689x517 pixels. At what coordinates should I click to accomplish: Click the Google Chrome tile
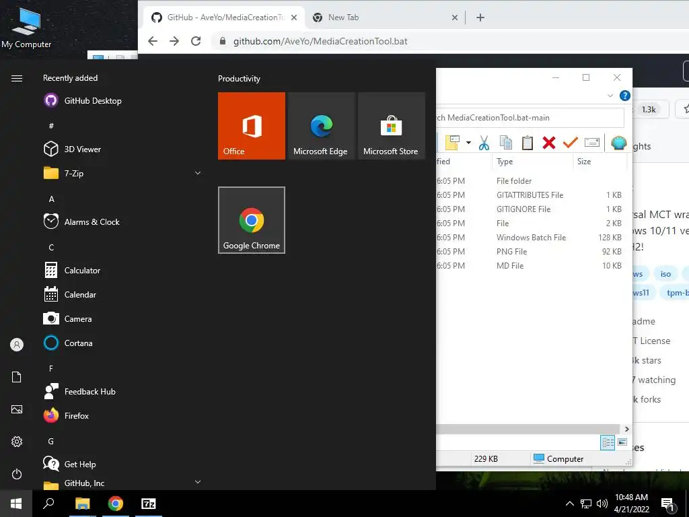[x=252, y=220]
